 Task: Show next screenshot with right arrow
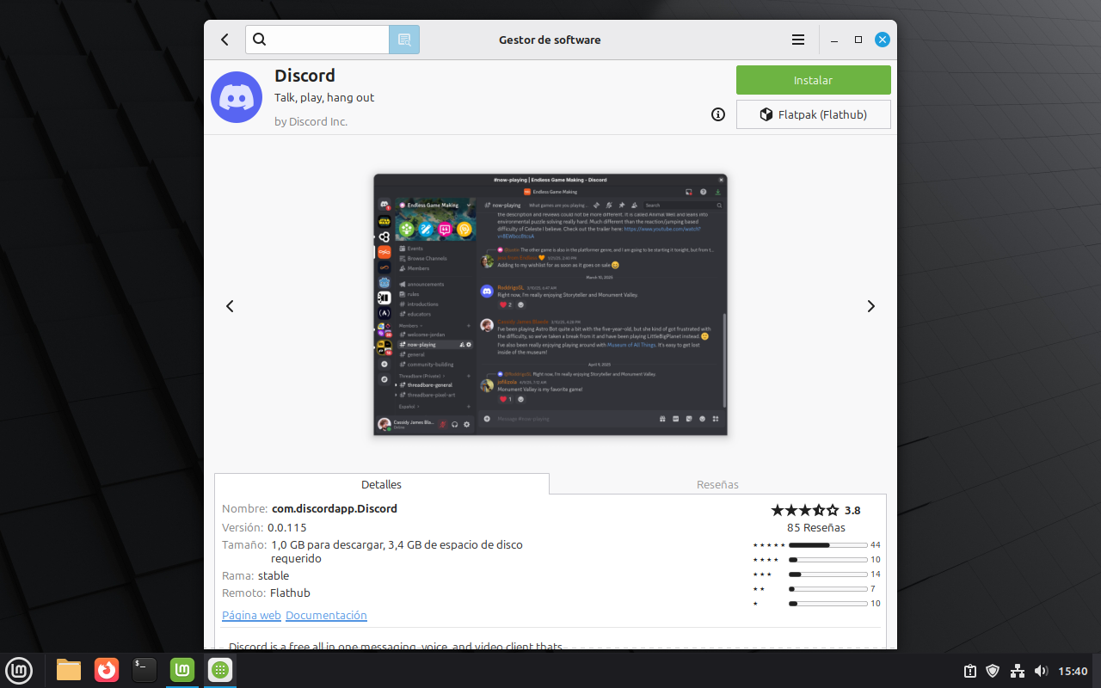pyautogui.click(x=870, y=306)
